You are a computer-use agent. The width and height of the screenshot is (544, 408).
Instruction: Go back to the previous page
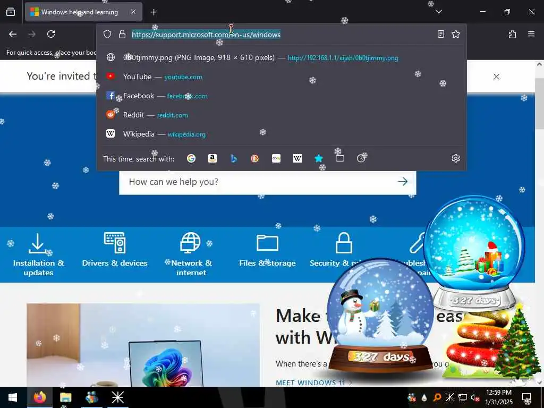pyautogui.click(x=13, y=34)
